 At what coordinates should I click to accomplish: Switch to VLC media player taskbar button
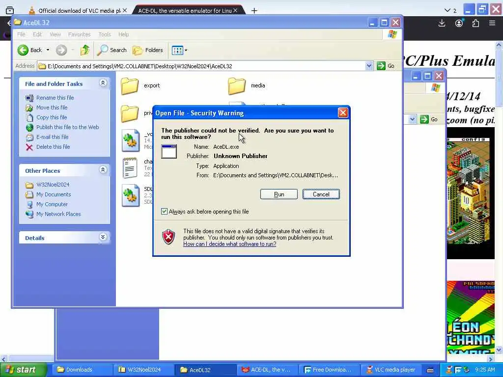tap(391, 370)
